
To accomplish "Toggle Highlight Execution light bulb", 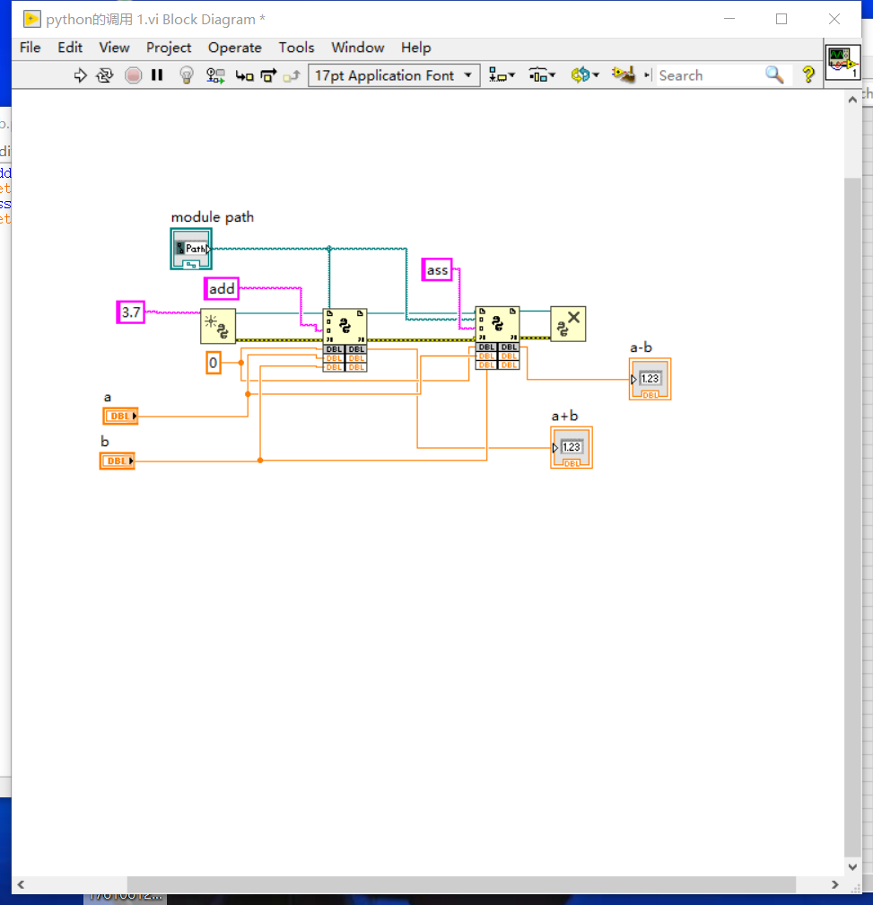I will click(187, 75).
